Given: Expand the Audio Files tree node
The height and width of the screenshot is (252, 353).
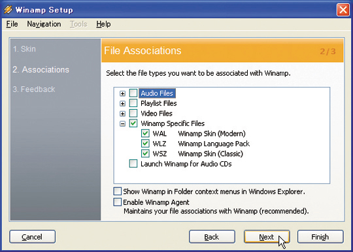Looking at the screenshot, I should click(x=122, y=93).
